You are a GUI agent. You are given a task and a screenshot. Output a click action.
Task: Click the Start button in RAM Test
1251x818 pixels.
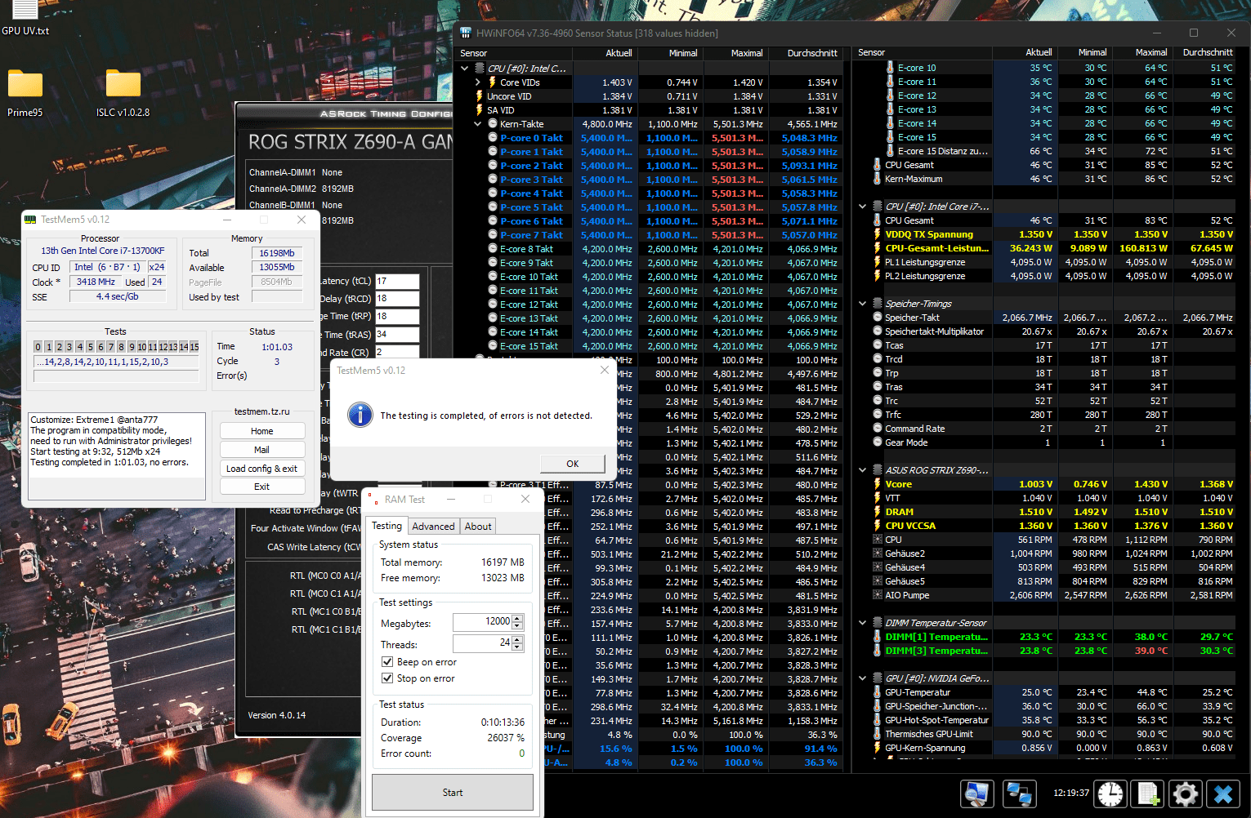point(453,792)
